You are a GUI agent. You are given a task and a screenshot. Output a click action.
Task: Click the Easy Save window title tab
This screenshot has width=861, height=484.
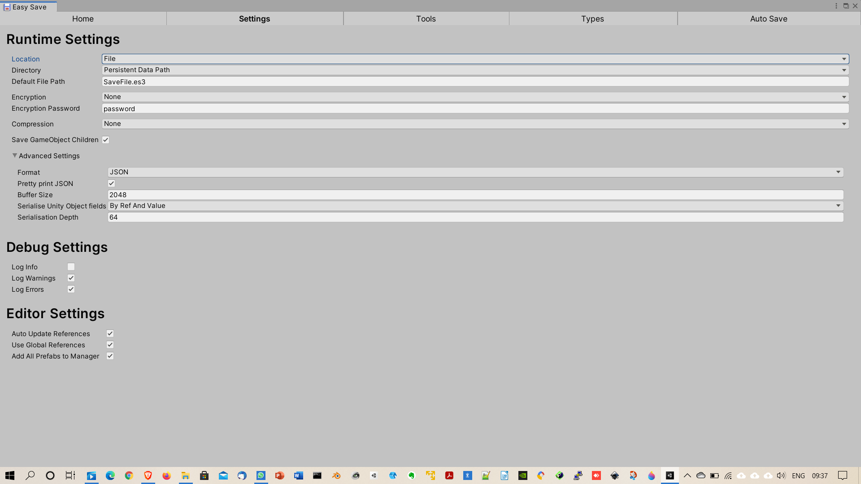coord(29,7)
